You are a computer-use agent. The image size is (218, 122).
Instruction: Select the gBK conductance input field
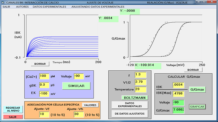[44, 85]
